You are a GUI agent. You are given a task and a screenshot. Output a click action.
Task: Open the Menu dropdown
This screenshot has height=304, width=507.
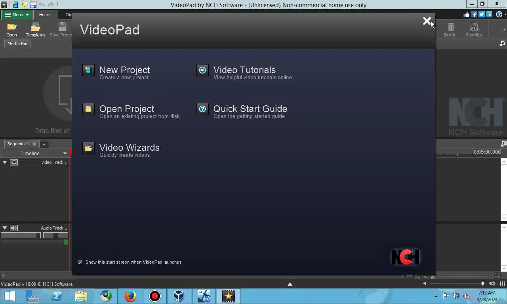[16, 15]
